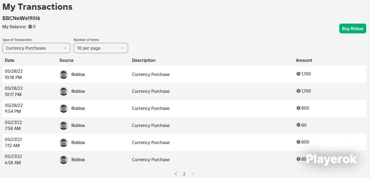This screenshot has width=370, height=178.
Task: Click the Source column header
Action: coord(66,60)
